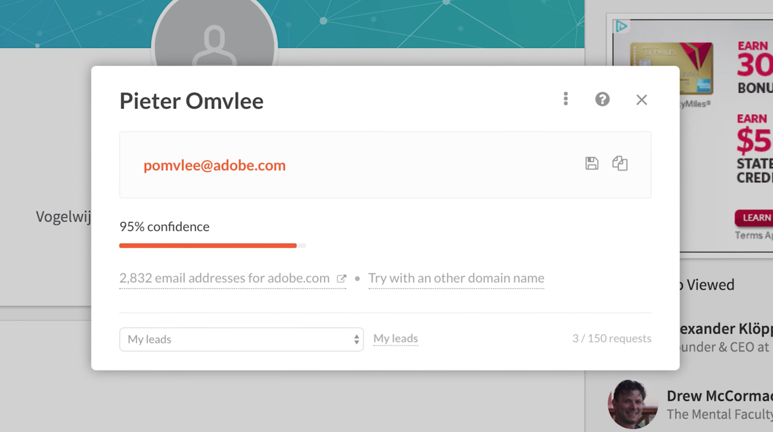
Task: Click the Pieter Omvlee name heading
Action: [x=191, y=101]
